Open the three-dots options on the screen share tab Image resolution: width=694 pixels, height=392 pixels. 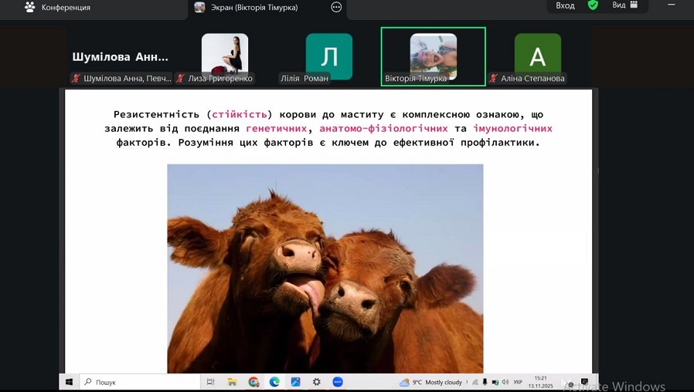336,7
